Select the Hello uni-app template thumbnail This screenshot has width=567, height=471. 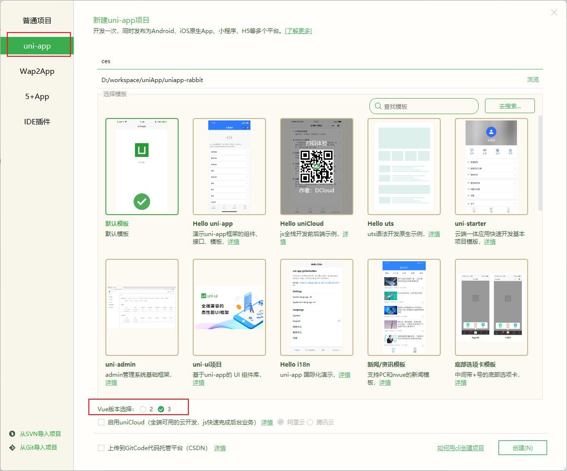coord(229,167)
